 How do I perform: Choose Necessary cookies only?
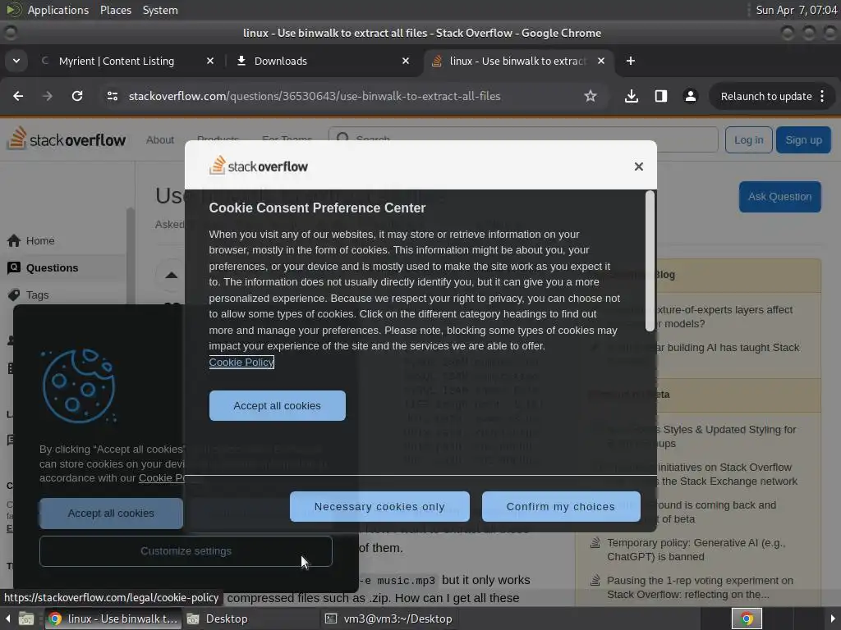click(379, 507)
